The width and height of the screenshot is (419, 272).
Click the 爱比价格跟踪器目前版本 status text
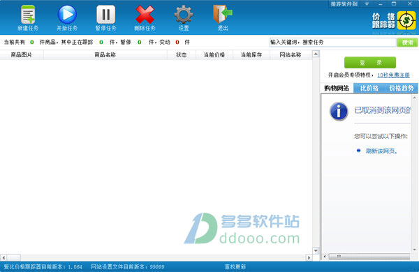tap(43, 266)
